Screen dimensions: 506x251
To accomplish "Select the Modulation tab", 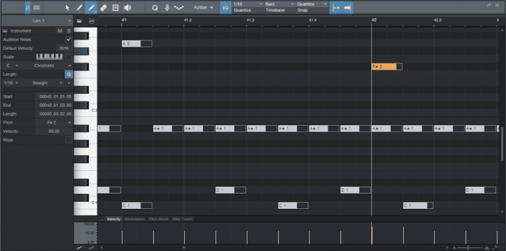I will (x=134, y=219).
